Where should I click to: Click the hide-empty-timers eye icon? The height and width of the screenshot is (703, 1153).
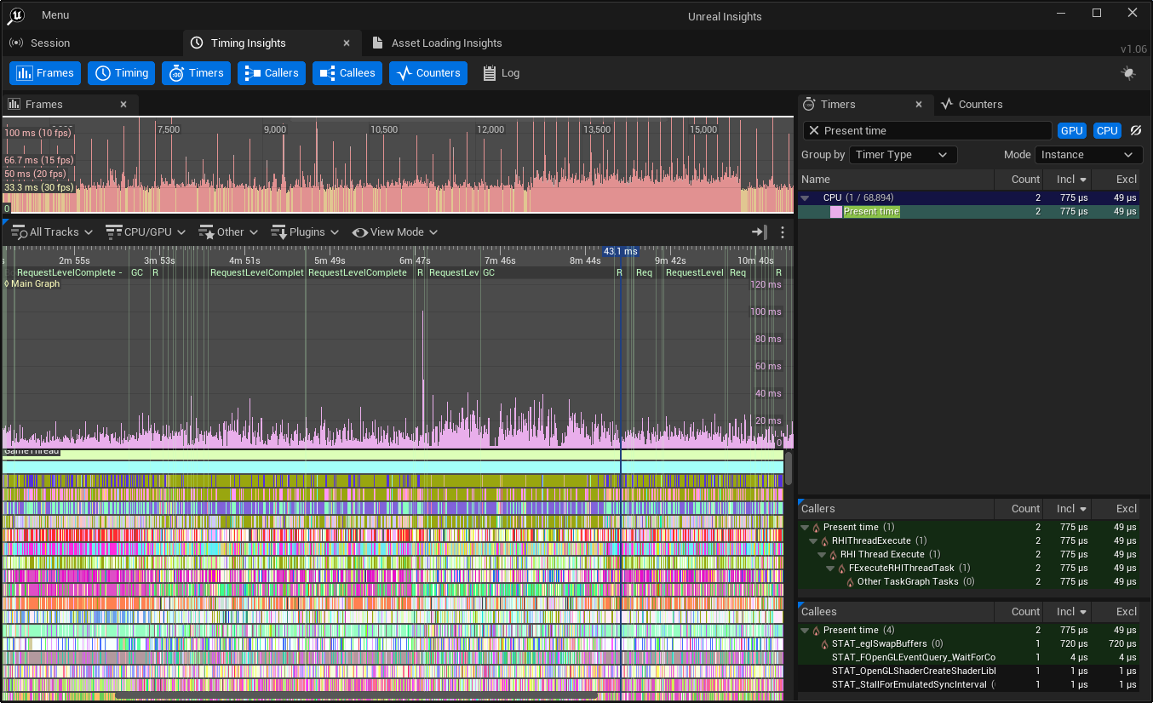pos(1135,130)
